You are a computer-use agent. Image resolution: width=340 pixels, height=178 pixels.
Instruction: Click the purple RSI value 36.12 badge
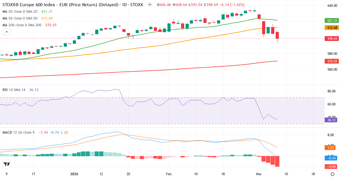coord(330,120)
